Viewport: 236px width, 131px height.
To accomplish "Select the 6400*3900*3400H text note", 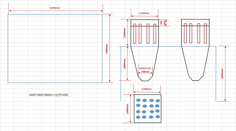I will (48, 95).
